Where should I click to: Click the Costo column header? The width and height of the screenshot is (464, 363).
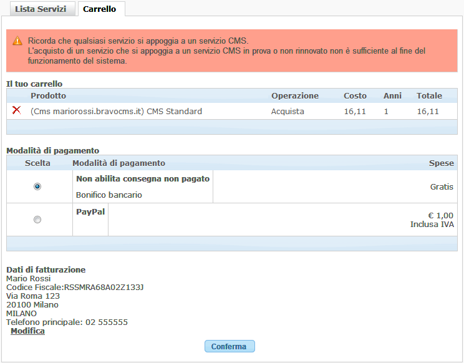coord(355,96)
